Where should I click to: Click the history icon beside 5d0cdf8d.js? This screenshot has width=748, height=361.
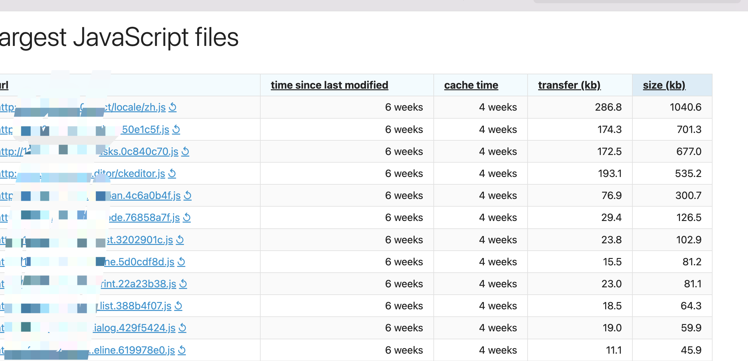181,262
